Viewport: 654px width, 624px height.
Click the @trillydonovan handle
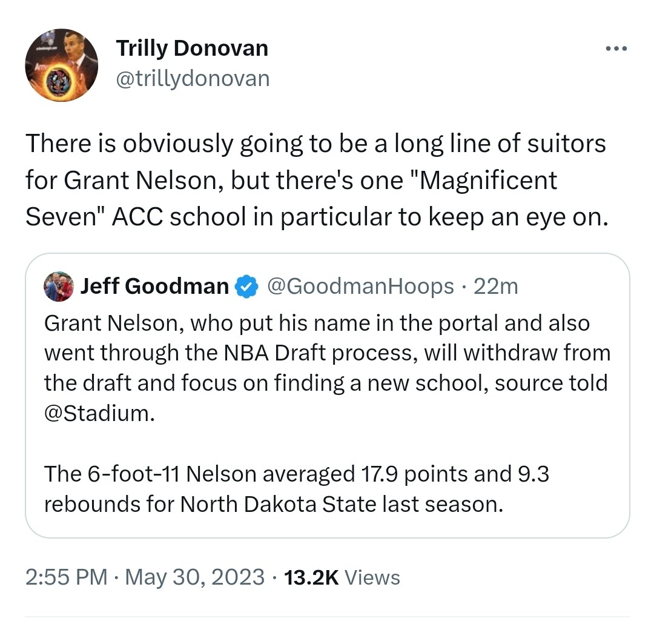tap(192, 78)
